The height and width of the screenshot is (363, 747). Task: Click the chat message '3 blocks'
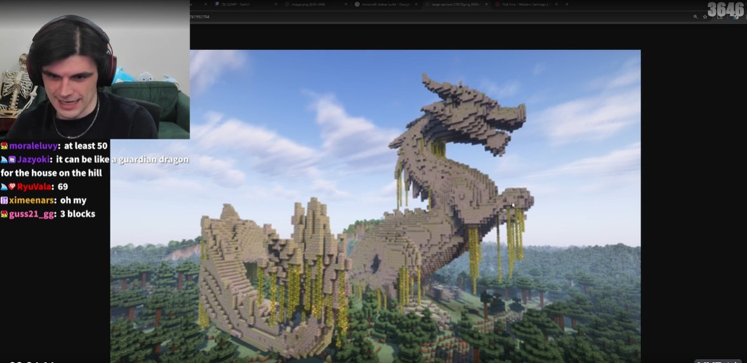point(77,214)
